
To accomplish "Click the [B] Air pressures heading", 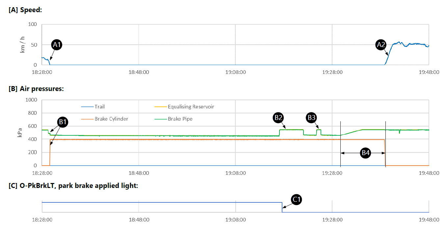I will click(36, 88).
